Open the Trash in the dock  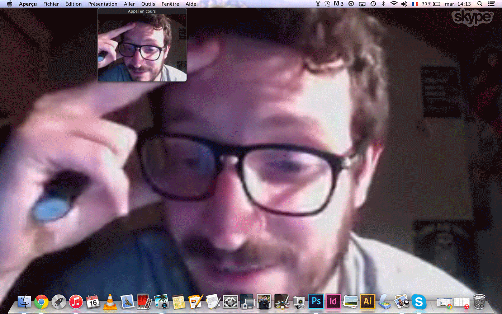click(x=479, y=302)
